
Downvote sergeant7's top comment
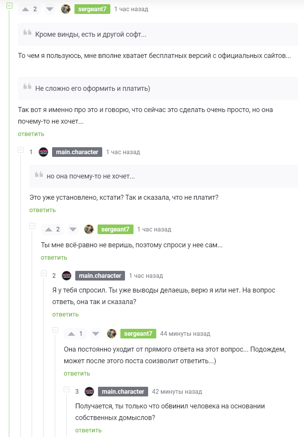tap(50, 9)
